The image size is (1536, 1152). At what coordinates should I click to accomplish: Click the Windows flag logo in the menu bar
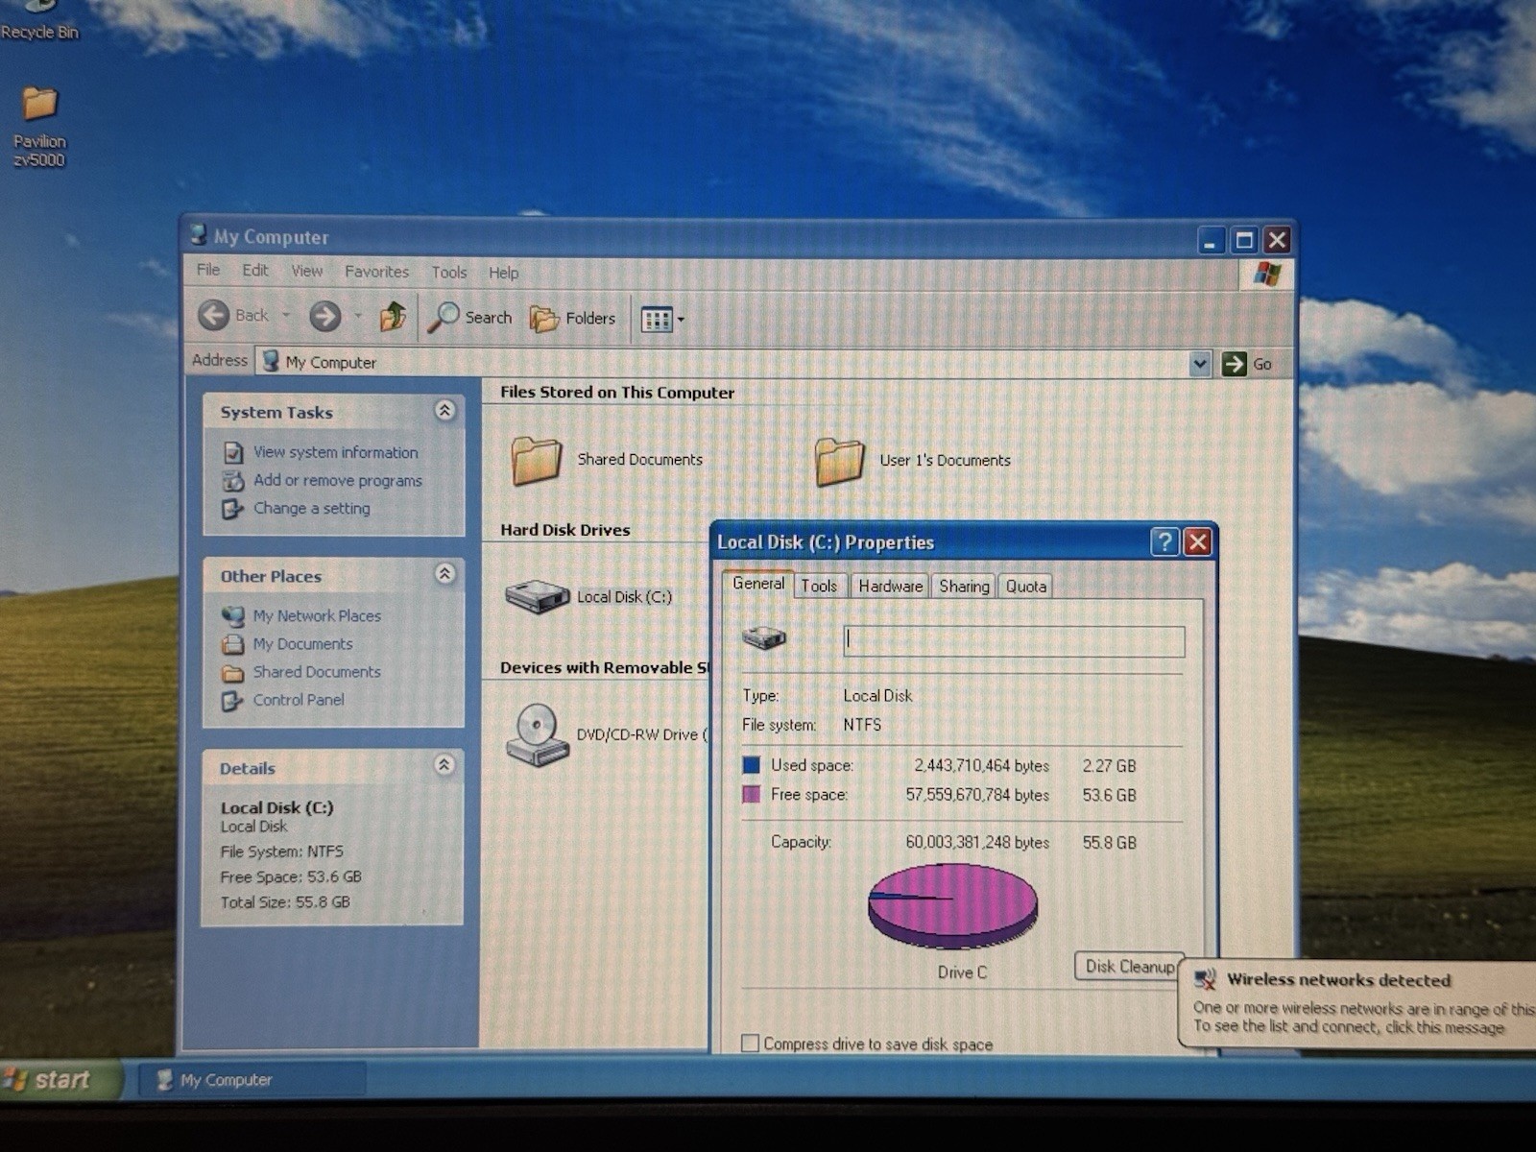1266,275
